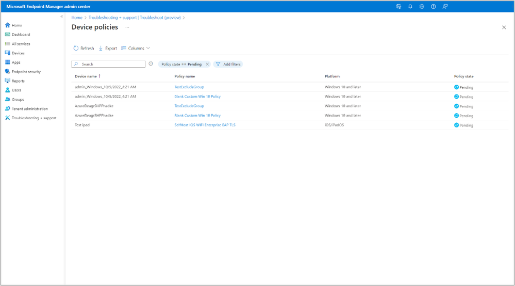Screen dimensions: 515x286
Task: Click the Troubleshooting + support breadcrumb link
Action: pyautogui.click(x=112, y=18)
